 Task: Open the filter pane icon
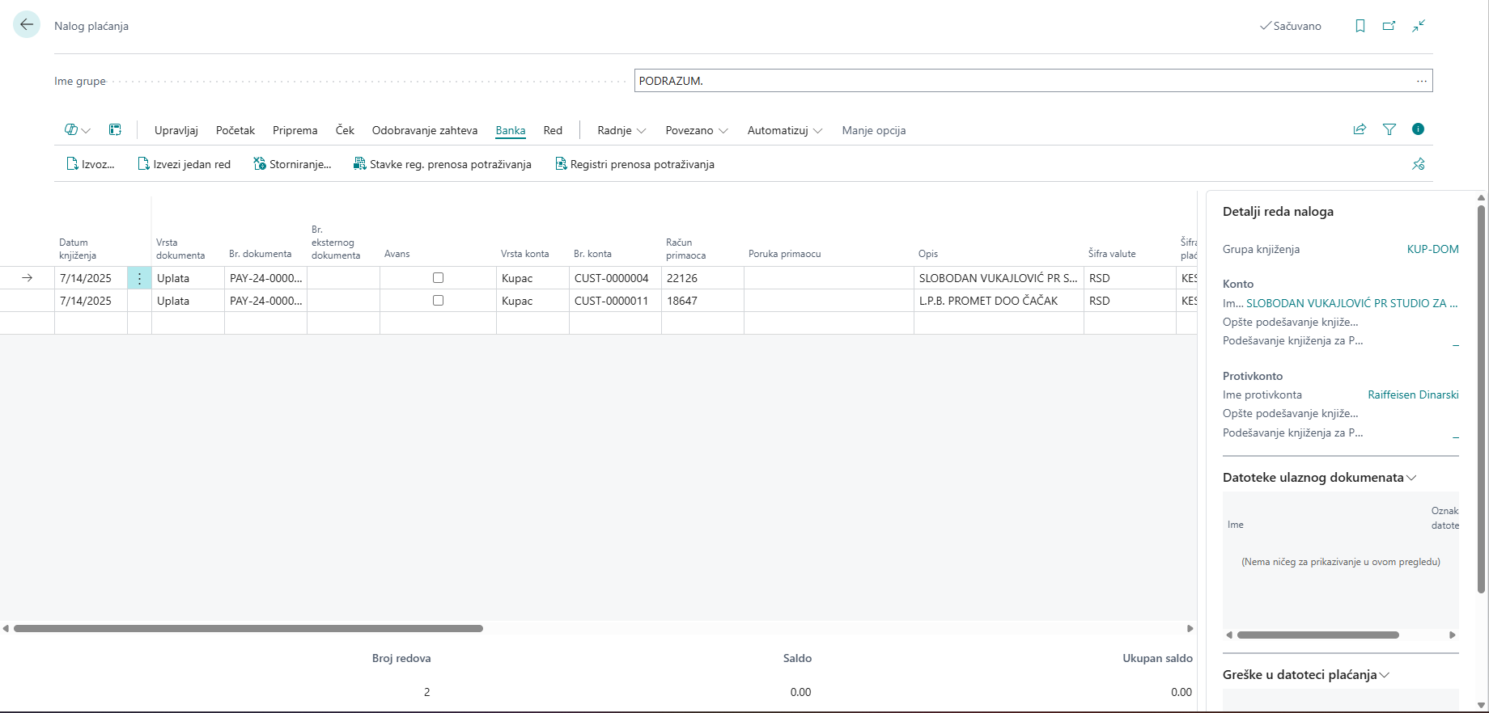point(1389,129)
